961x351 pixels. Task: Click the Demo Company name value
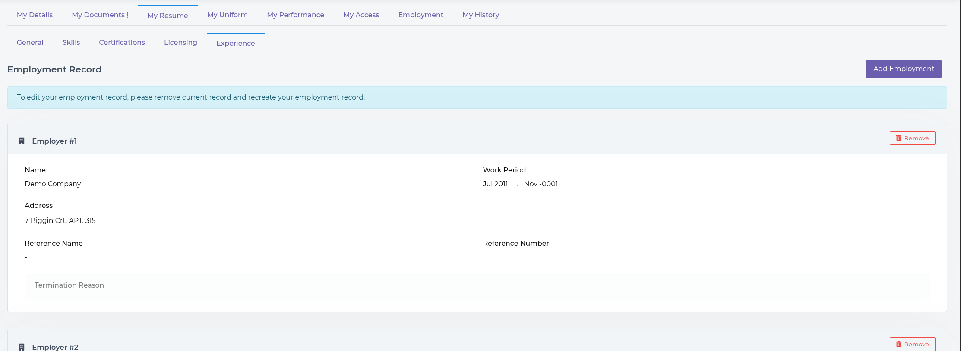tap(53, 184)
